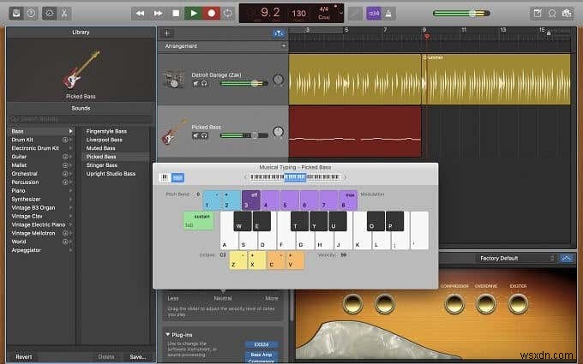Open the LCD display mode dropdown
Screen dimensions: 583x364
coord(341,13)
